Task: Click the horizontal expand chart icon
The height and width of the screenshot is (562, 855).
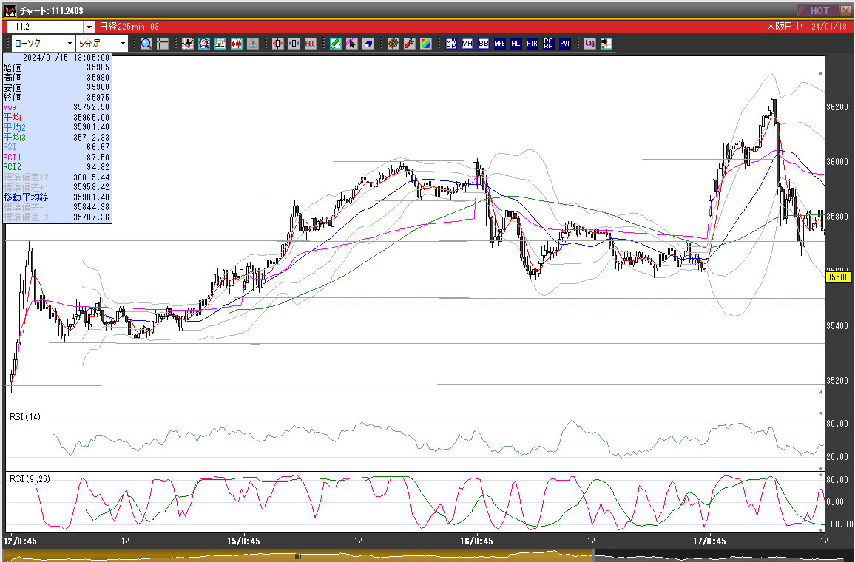Action: coord(277,44)
